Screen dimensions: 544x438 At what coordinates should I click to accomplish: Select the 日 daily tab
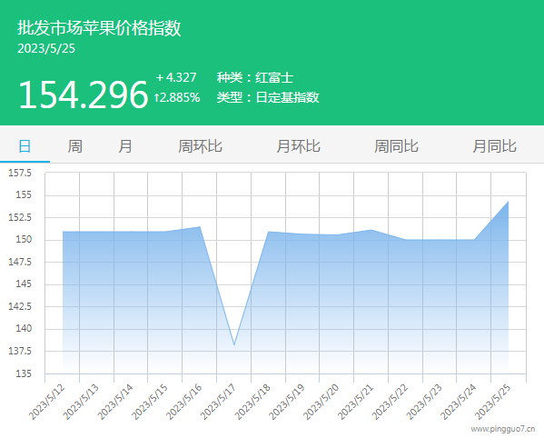coord(25,146)
